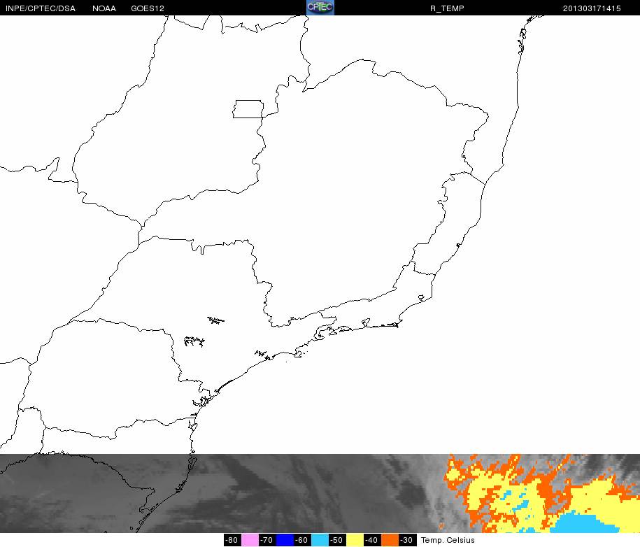Click the large cyan cold-cloud patch at the bottom edge
The height and width of the screenshot is (547, 640).
[x=585, y=523]
